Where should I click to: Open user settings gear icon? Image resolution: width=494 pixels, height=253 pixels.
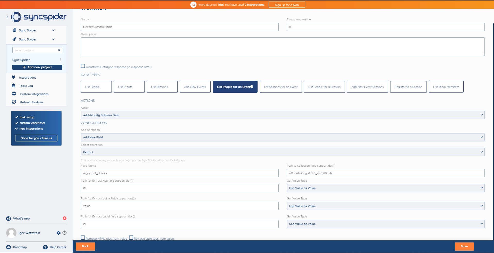[58, 233]
